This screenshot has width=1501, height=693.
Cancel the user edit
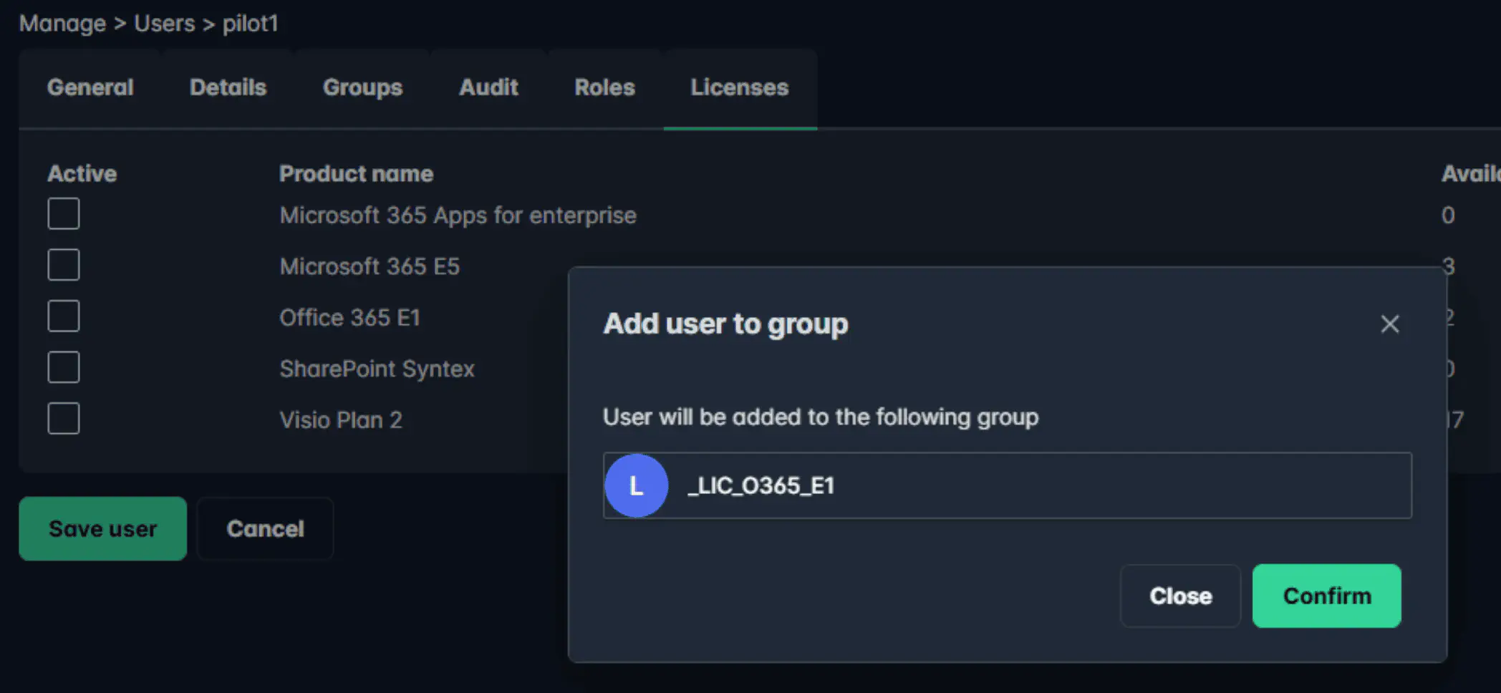(x=265, y=528)
